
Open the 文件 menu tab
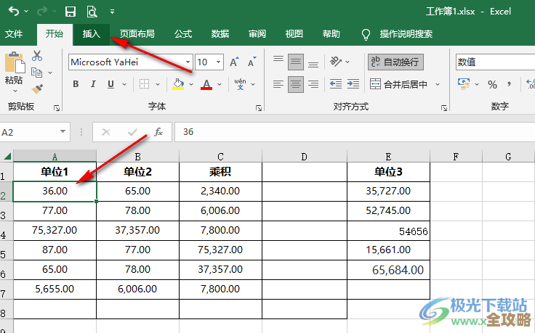click(x=14, y=33)
